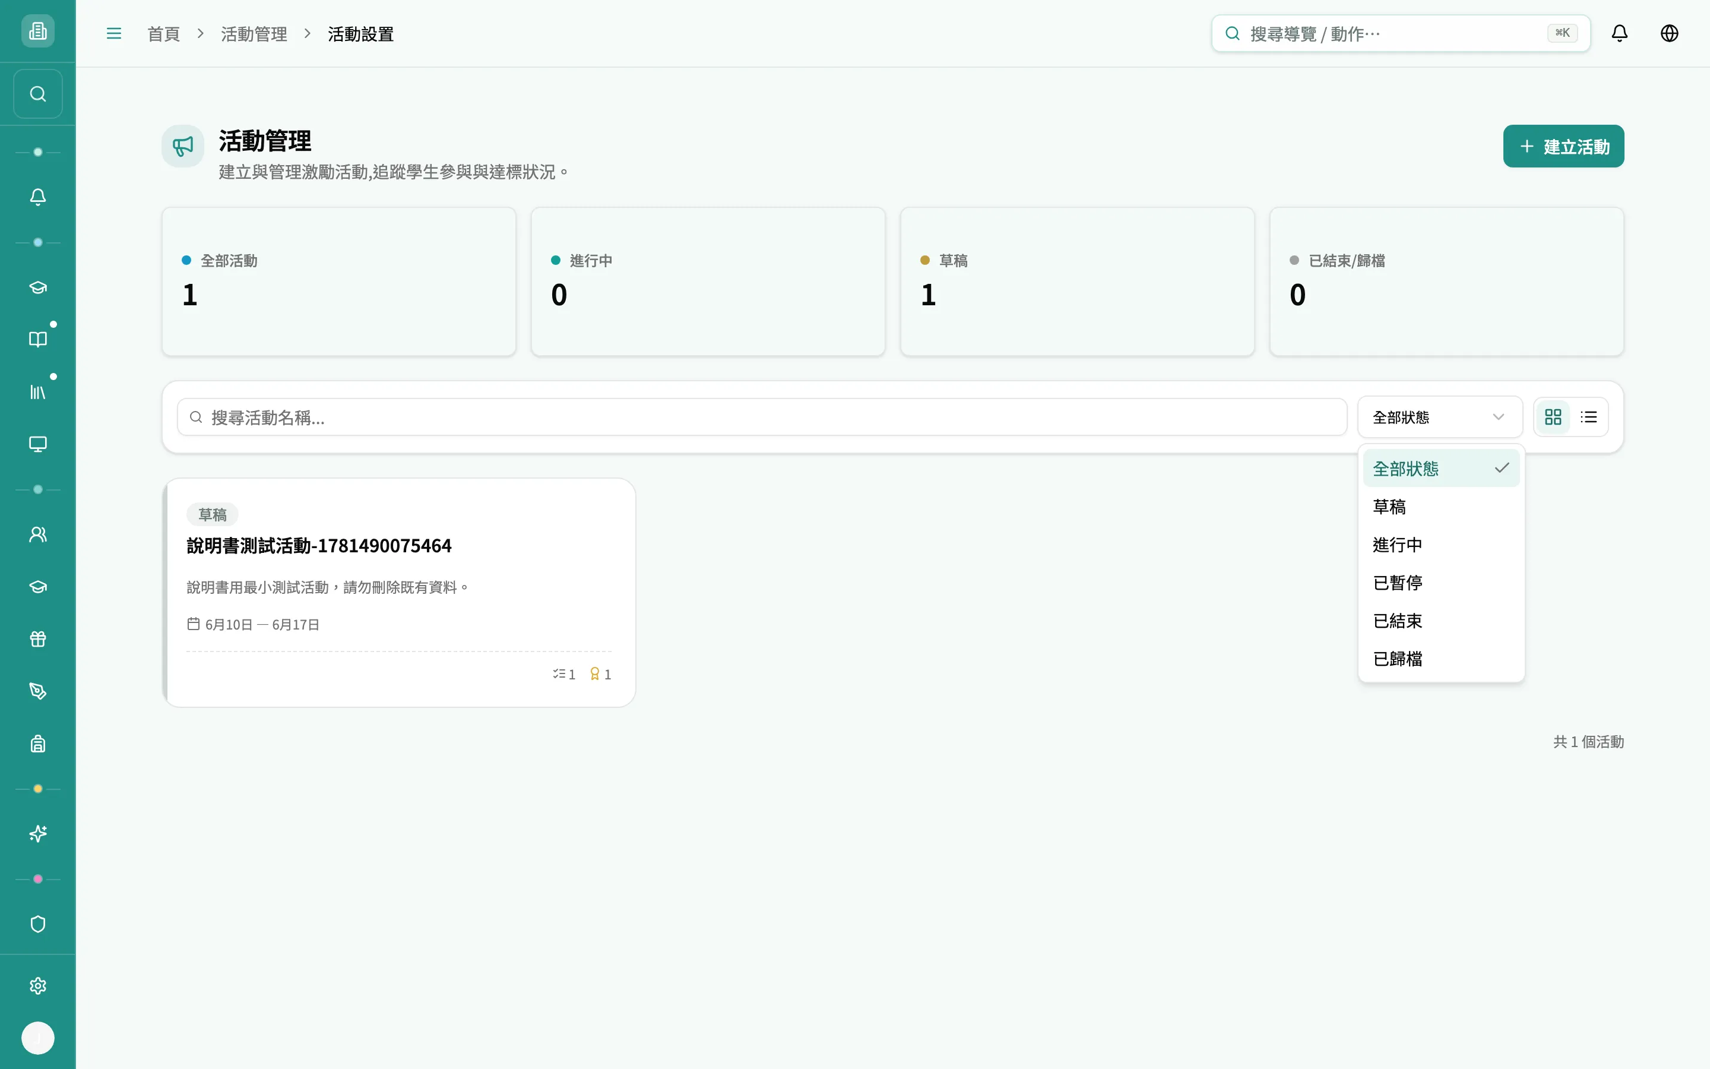Click the 草稿 stat card
The height and width of the screenshot is (1069, 1710).
1077,282
